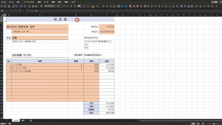Click column header F
Image resolution: width=222 pixels, height=125 pixels.
coord(106,15)
